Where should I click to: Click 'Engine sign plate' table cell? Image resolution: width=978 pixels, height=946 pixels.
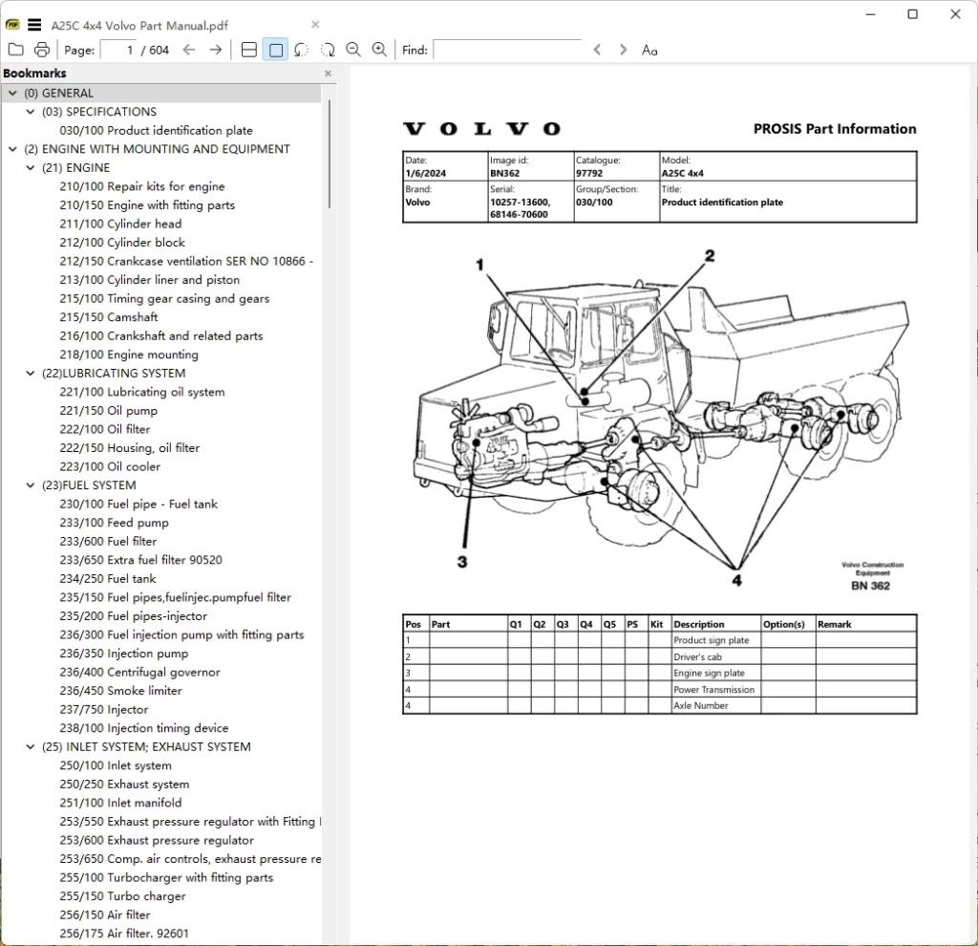pos(716,673)
